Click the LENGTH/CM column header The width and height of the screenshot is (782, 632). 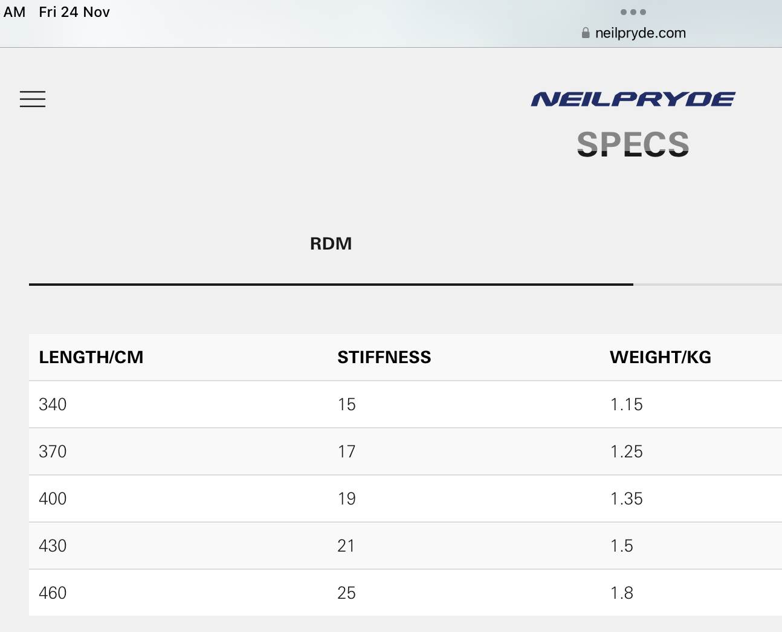click(91, 357)
